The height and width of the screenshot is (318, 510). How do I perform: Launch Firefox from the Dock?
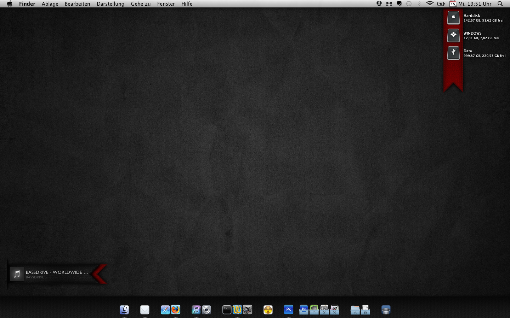(176, 310)
